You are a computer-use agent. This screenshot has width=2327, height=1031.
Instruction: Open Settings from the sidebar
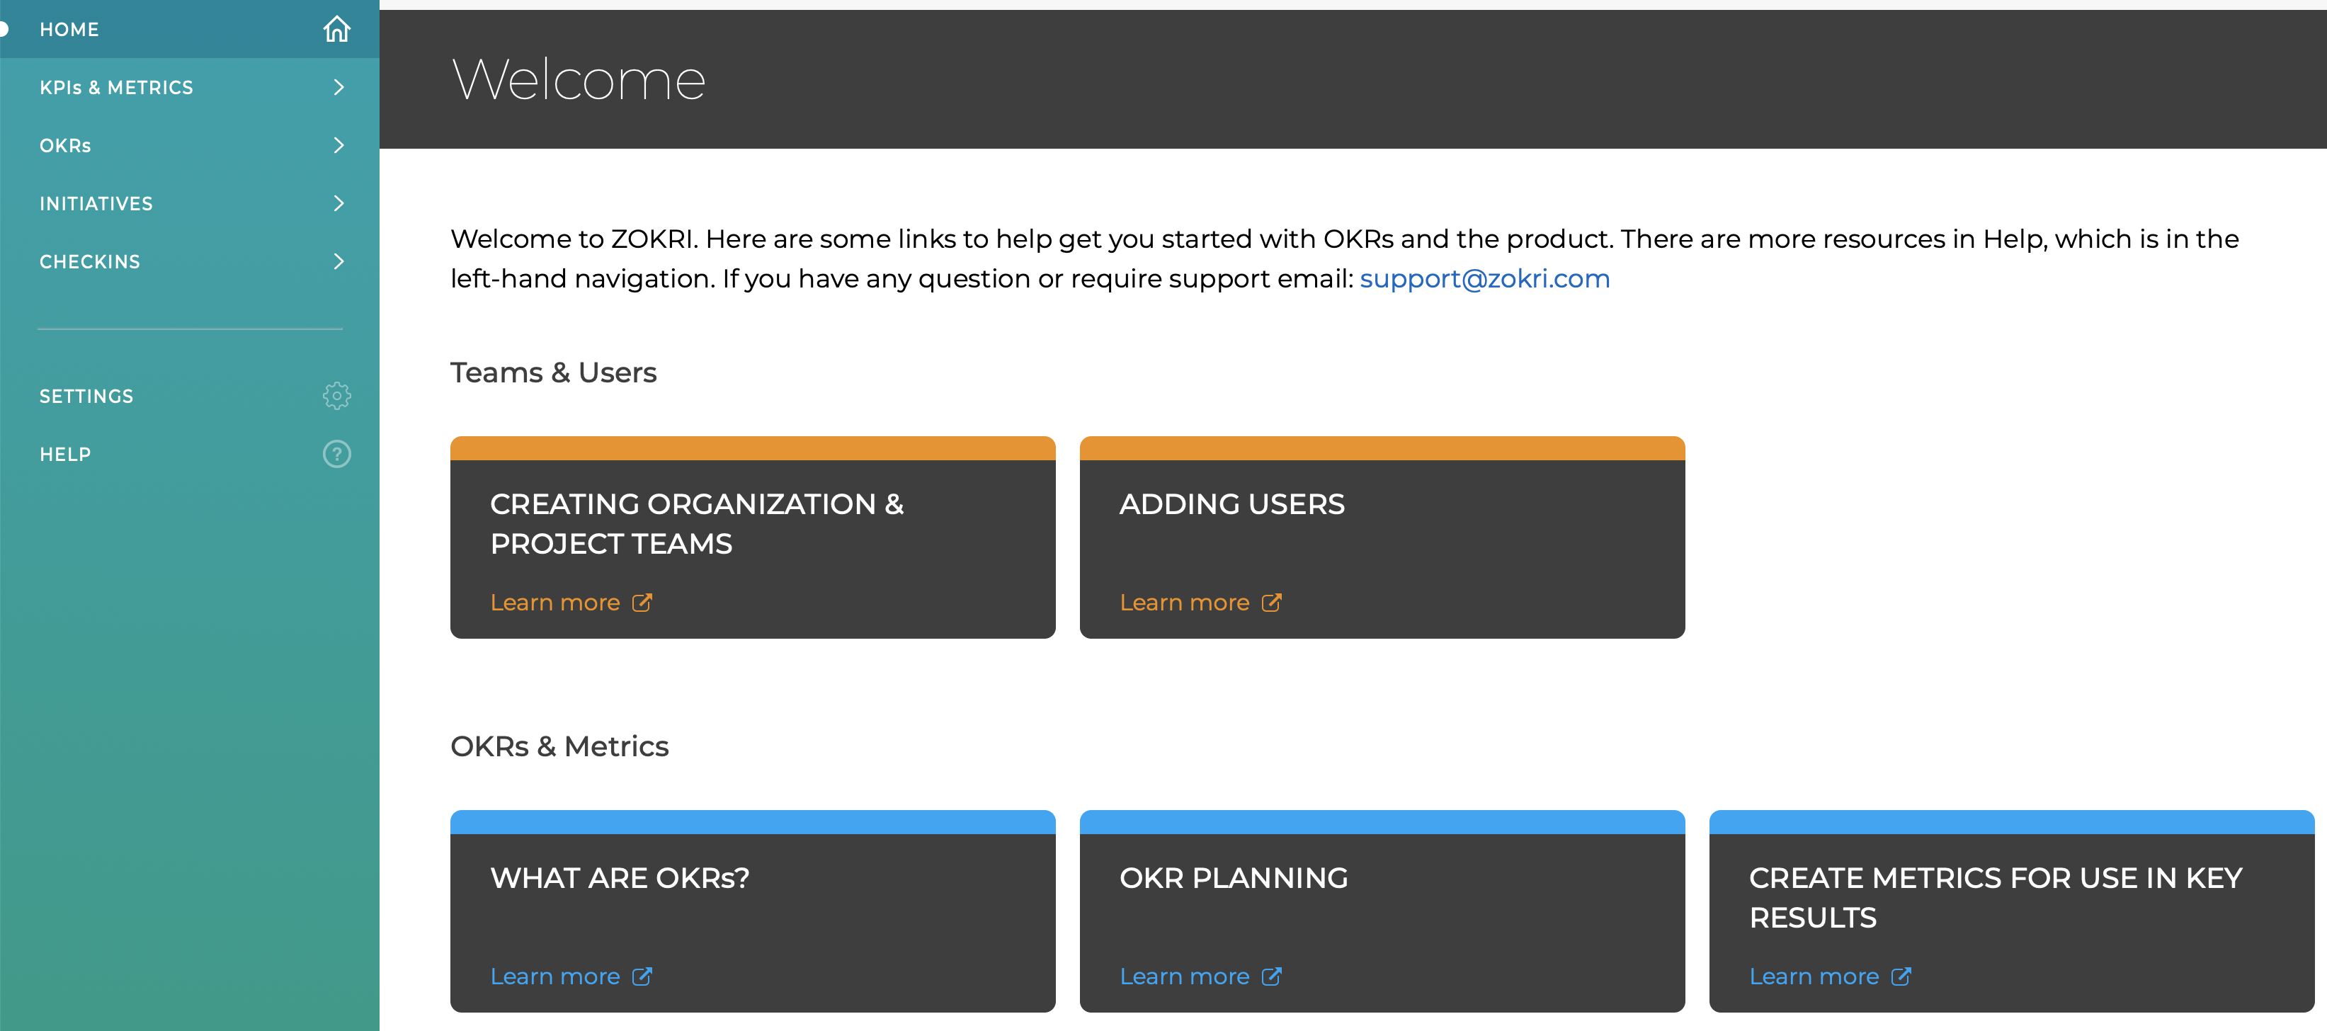[190, 396]
